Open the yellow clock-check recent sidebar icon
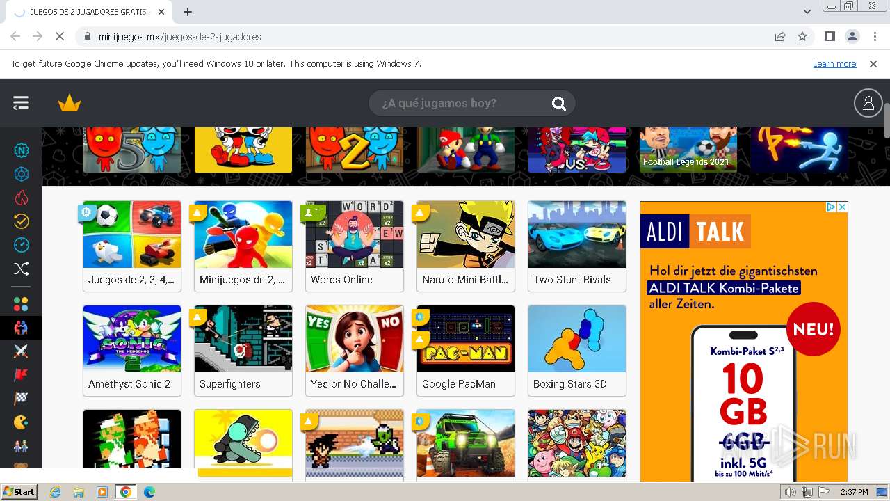890x501 pixels. click(x=22, y=221)
